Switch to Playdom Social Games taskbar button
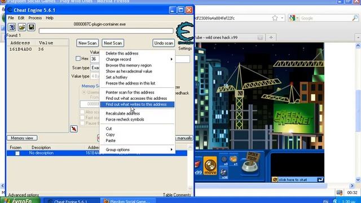361x203 pixels. (128, 200)
